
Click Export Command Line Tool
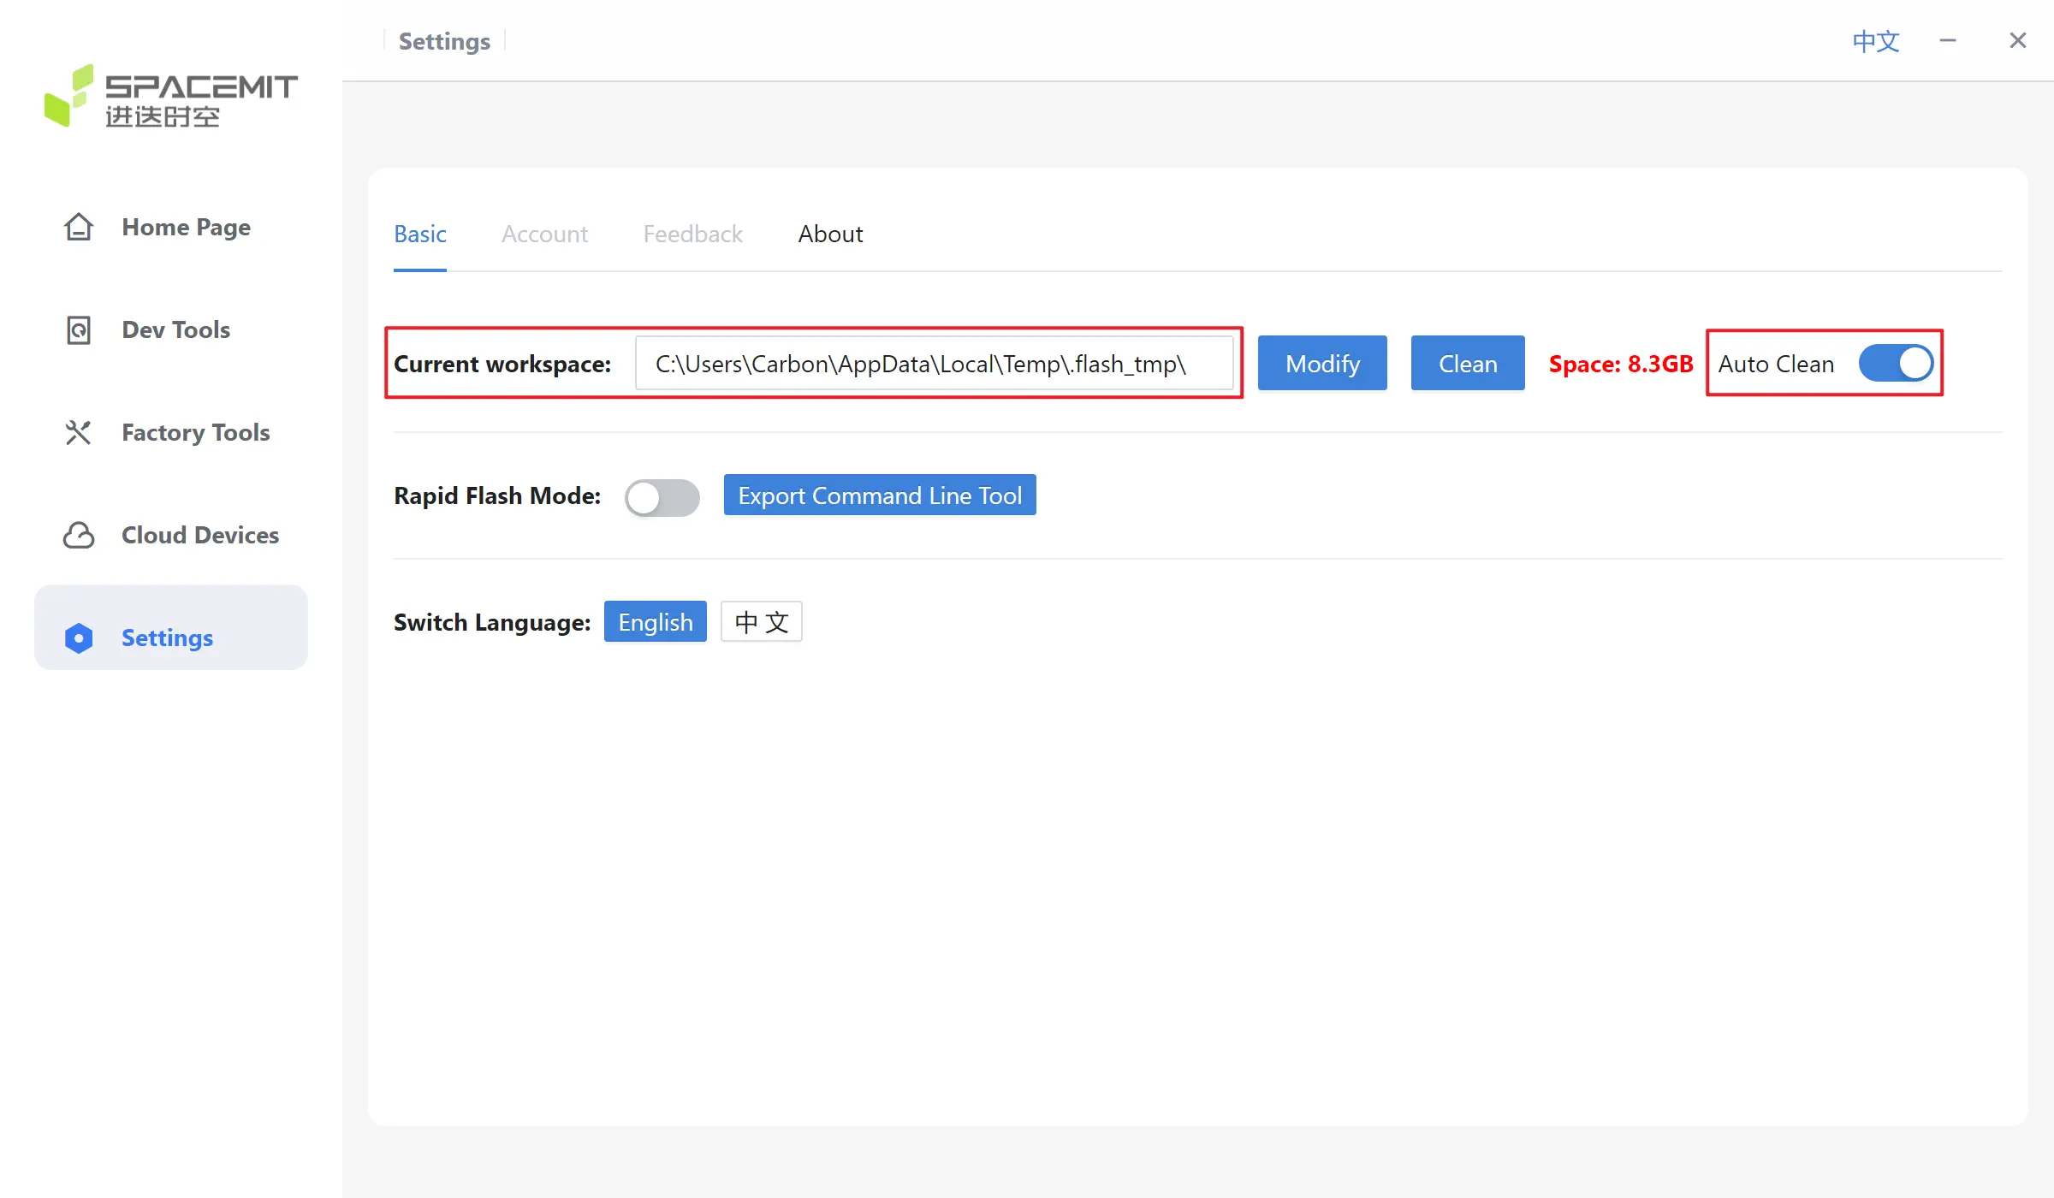880,495
